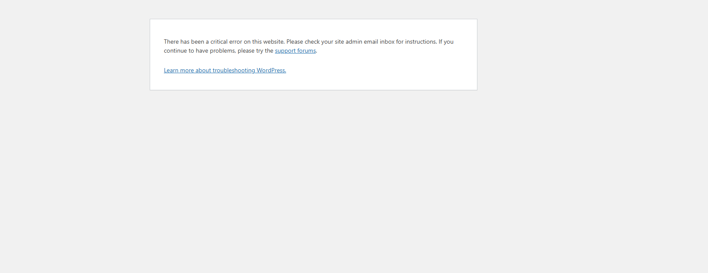Screen dimensions: 708x273
Task: Click the word 'email' in error message
Action: [371, 42]
